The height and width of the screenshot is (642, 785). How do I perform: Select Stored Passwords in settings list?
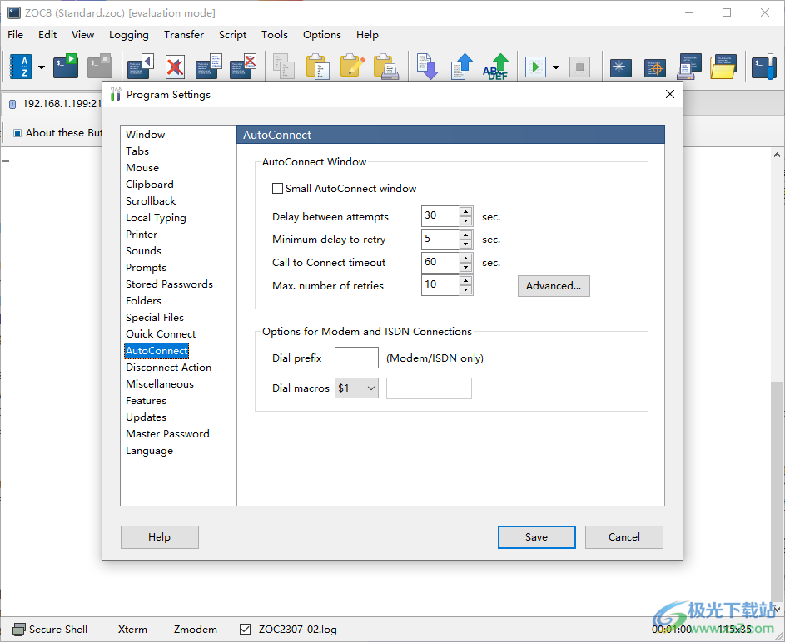click(169, 284)
